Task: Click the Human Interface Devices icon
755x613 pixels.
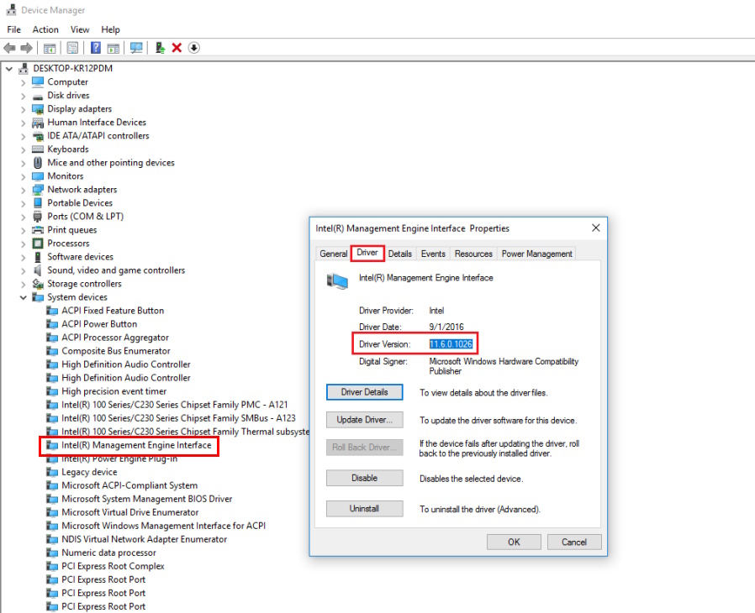Action: 38,123
